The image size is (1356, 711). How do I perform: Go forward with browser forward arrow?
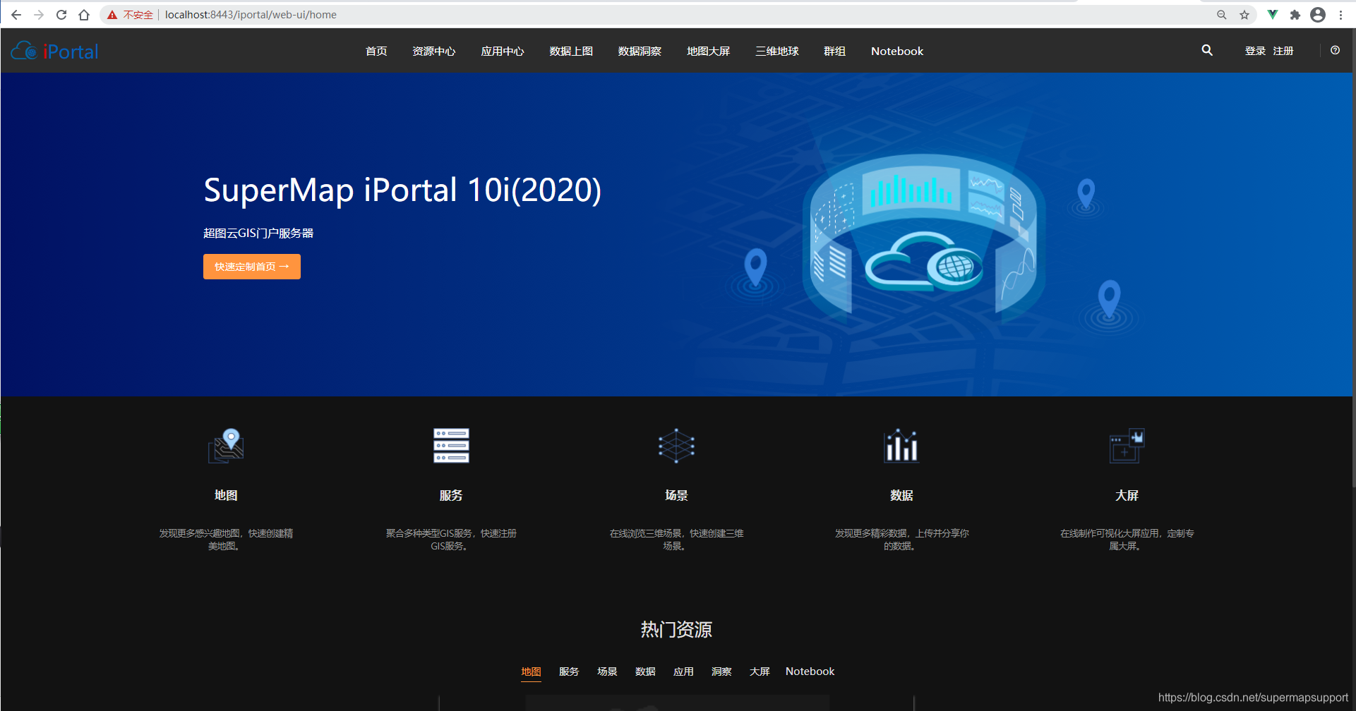pyautogui.click(x=39, y=15)
